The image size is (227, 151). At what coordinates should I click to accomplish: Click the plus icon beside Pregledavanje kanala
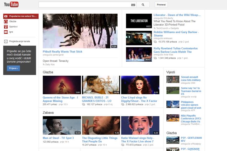pos(6,42)
